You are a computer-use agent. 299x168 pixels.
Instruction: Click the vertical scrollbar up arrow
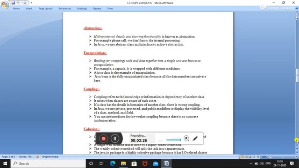click(x=297, y=18)
